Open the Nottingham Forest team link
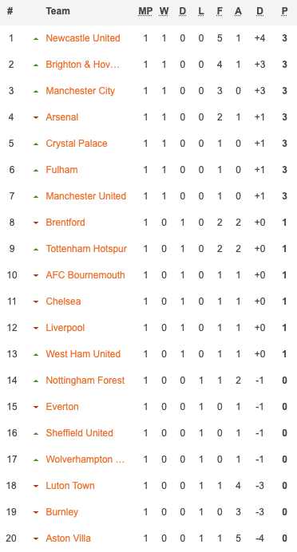This screenshot has height=552, width=297. coord(85,380)
